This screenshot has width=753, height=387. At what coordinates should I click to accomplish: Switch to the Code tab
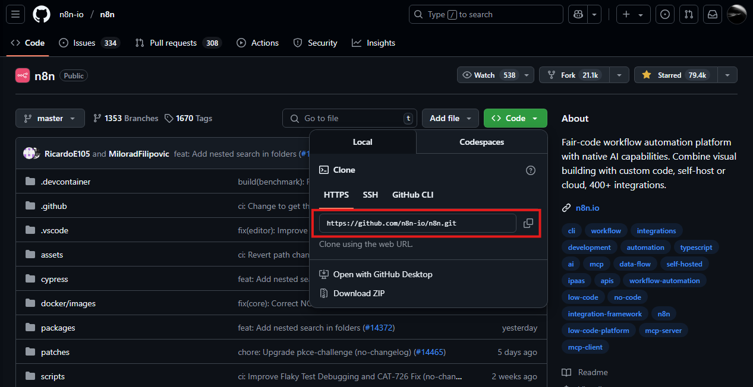pyautogui.click(x=28, y=43)
